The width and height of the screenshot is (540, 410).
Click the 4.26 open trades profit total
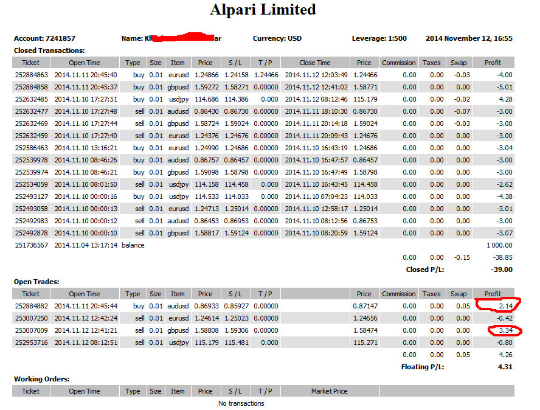[x=505, y=355]
